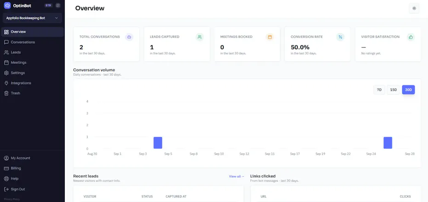Viewport: 428px width, 202px height.
Task: Click the calendar icon on Meetings Booked card
Action: click(270, 37)
